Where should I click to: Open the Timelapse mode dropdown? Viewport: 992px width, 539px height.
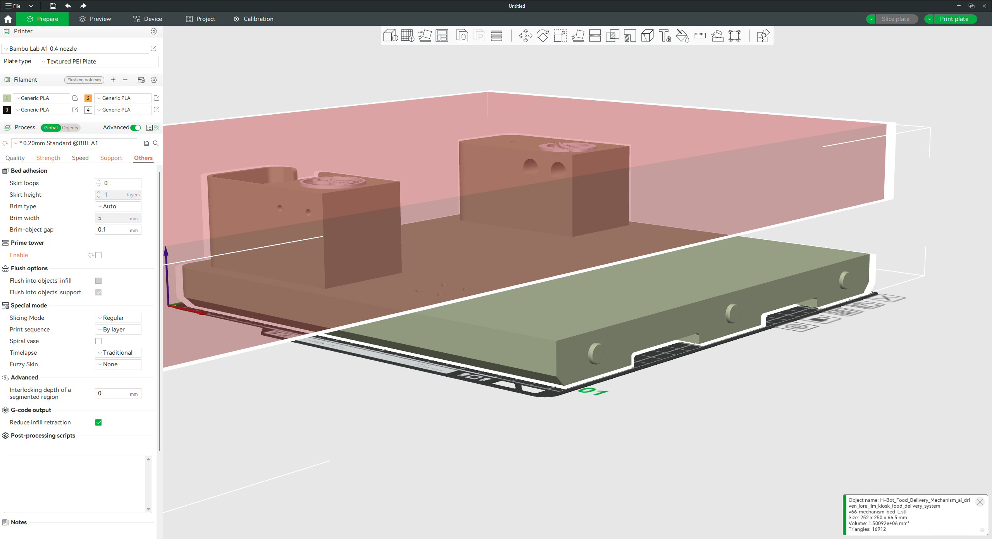[118, 353]
